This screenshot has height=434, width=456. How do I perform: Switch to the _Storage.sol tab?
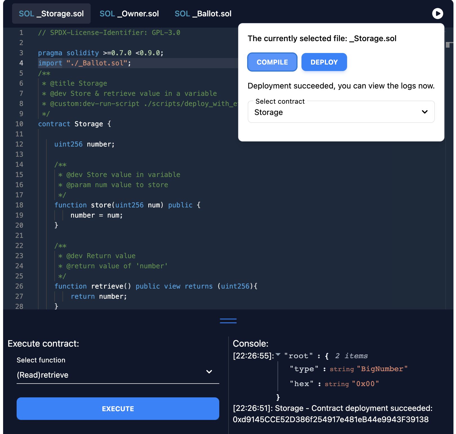[x=51, y=14]
